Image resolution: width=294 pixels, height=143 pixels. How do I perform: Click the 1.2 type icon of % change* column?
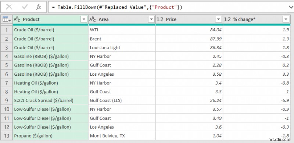(x=227, y=19)
